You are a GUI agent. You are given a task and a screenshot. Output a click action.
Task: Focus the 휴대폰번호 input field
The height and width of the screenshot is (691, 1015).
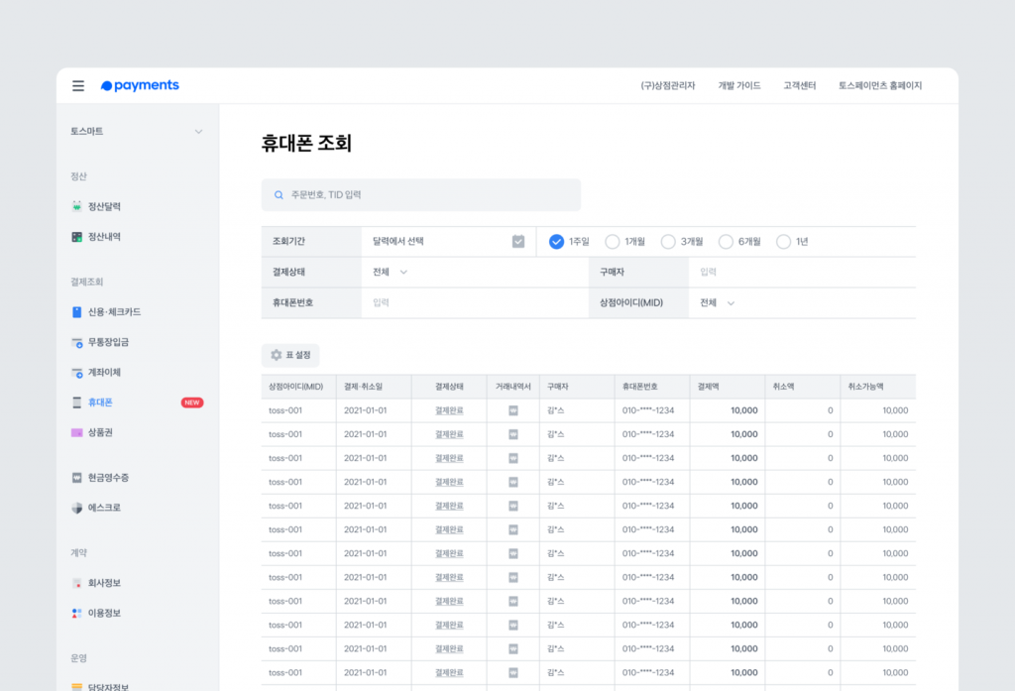475,303
